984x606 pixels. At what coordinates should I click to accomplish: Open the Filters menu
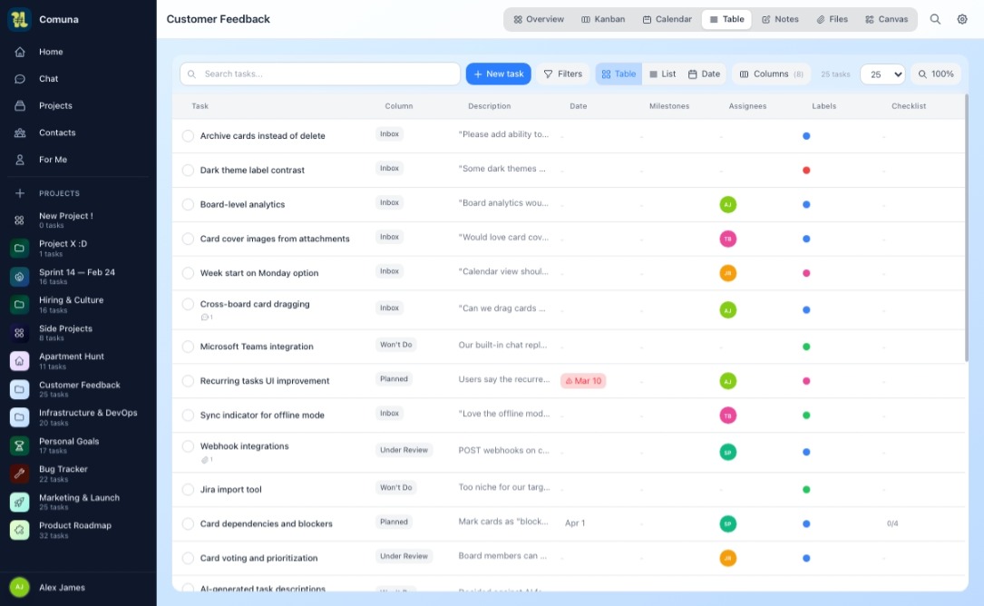(562, 74)
